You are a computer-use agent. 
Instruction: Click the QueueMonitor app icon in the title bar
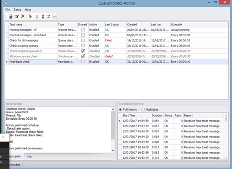pos(6,3)
